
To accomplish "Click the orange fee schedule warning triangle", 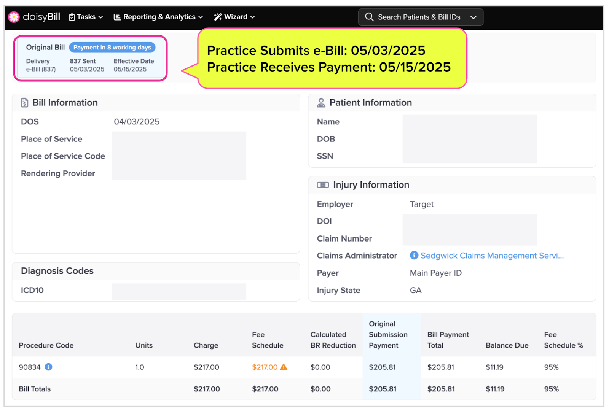I will [x=284, y=367].
